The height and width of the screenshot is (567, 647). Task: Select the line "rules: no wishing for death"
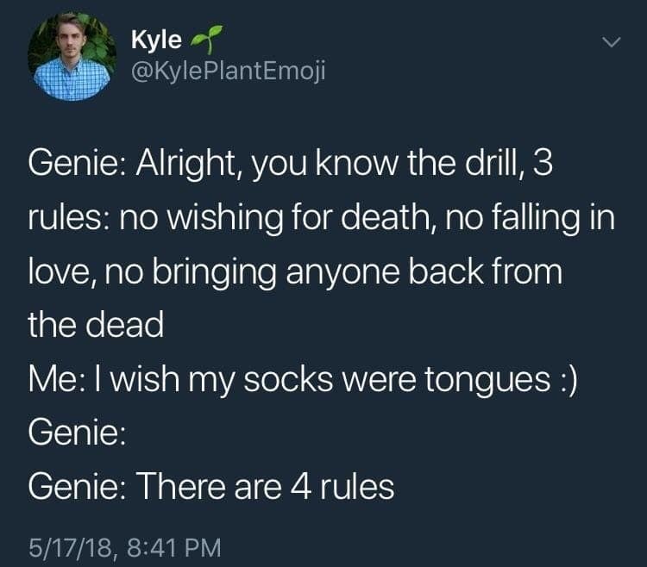pyautogui.click(x=320, y=218)
